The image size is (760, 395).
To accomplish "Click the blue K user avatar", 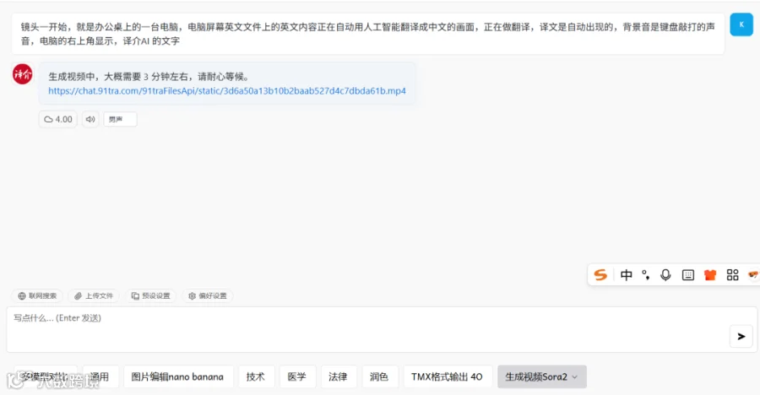I will point(741,24).
